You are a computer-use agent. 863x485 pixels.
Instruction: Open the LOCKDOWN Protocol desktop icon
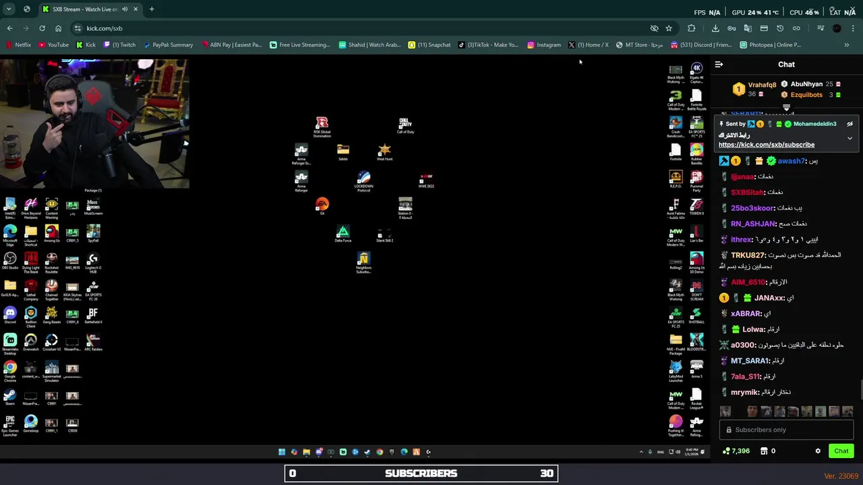coord(363,181)
